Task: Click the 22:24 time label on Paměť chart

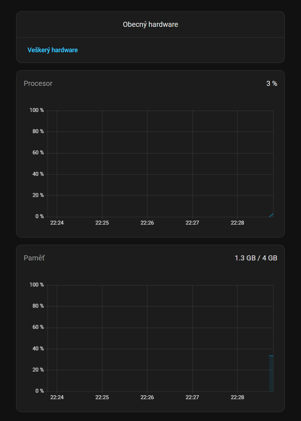Action: click(x=57, y=397)
